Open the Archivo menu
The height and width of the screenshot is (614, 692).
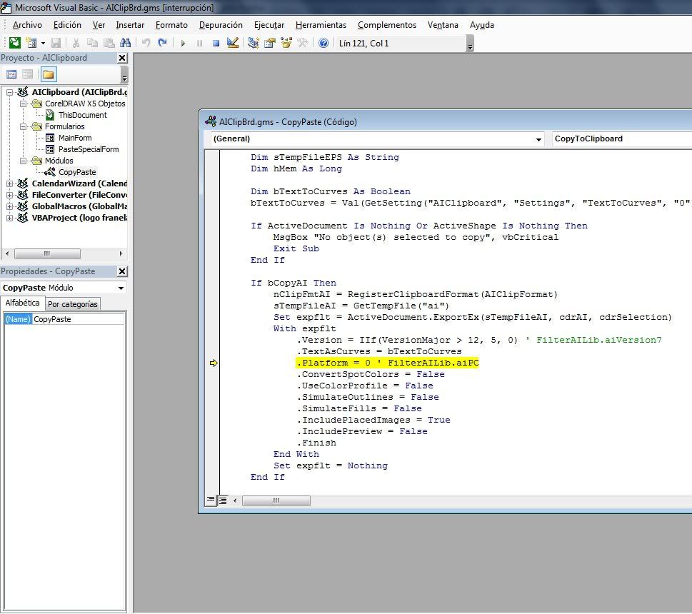[x=27, y=25]
